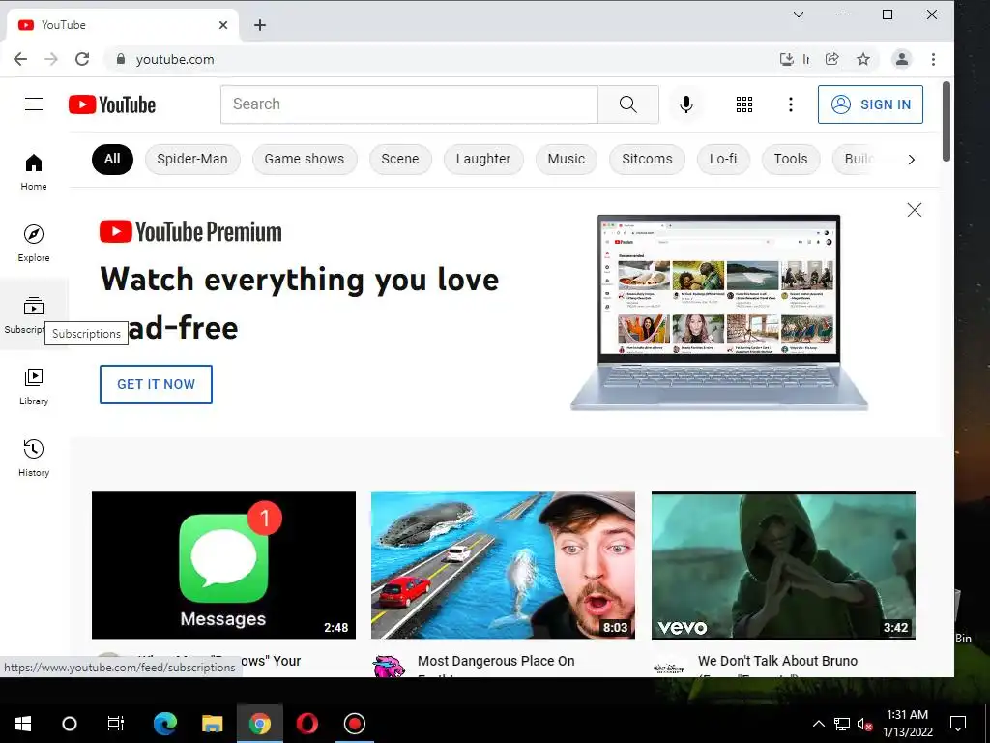Select the Scene filter chip
990x743 pixels.
pos(400,160)
